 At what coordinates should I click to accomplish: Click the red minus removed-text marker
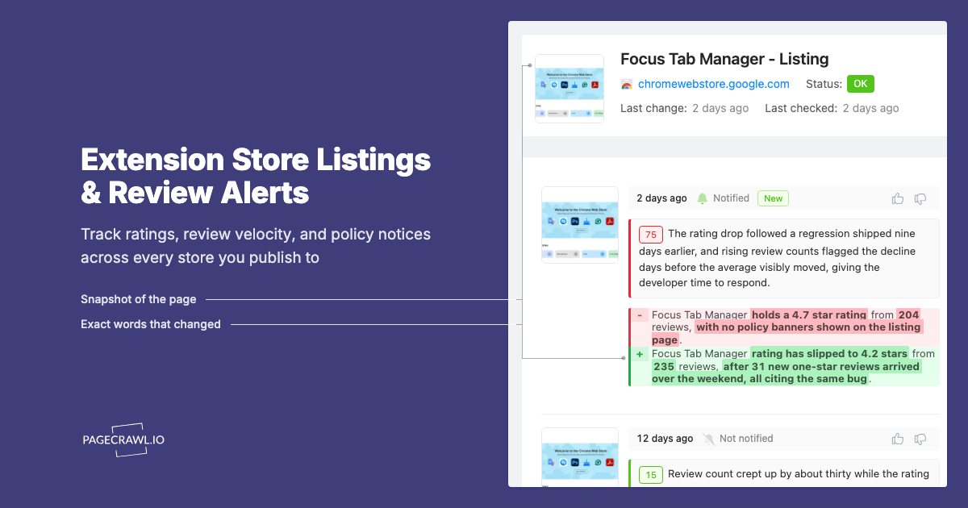tap(640, 315)
